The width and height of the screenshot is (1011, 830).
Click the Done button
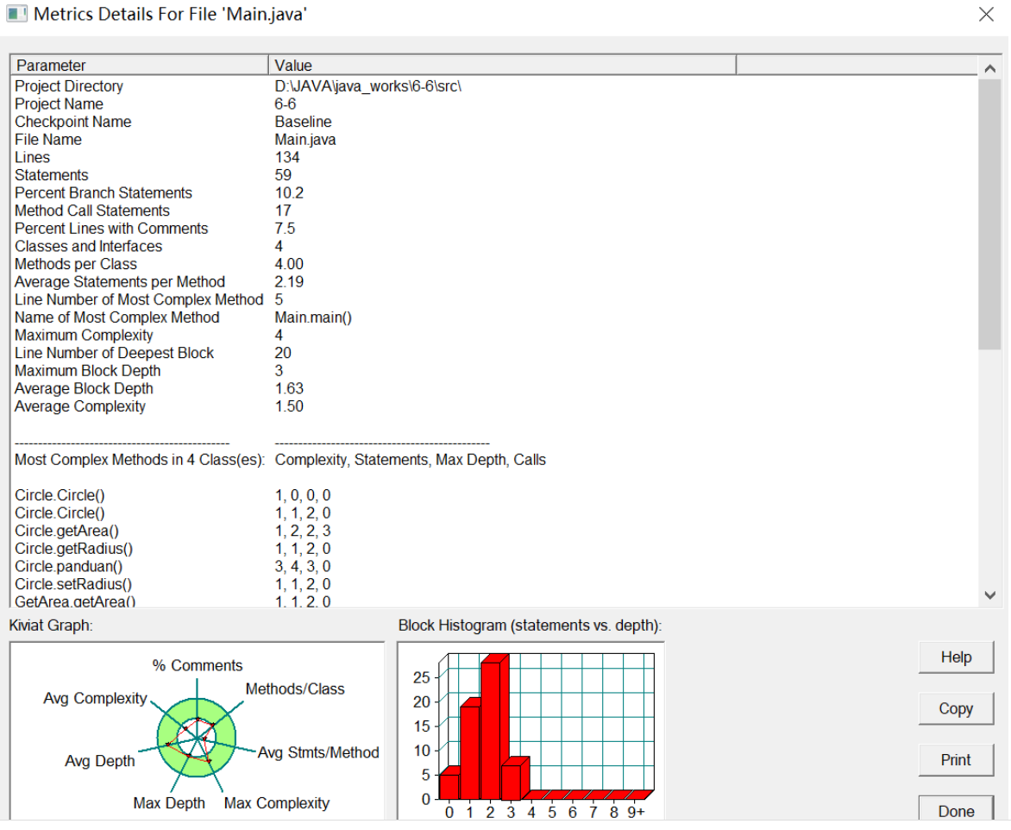point(956,810)
